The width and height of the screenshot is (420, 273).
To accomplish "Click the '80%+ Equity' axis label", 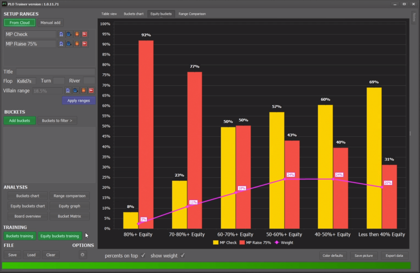I will point(138,234).
